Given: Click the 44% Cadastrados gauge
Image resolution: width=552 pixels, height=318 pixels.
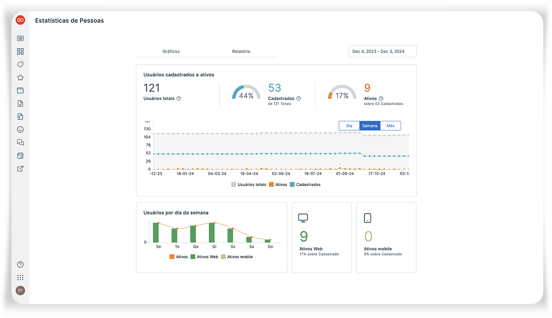Looking at the screenshot, I should tap(246, 92).
